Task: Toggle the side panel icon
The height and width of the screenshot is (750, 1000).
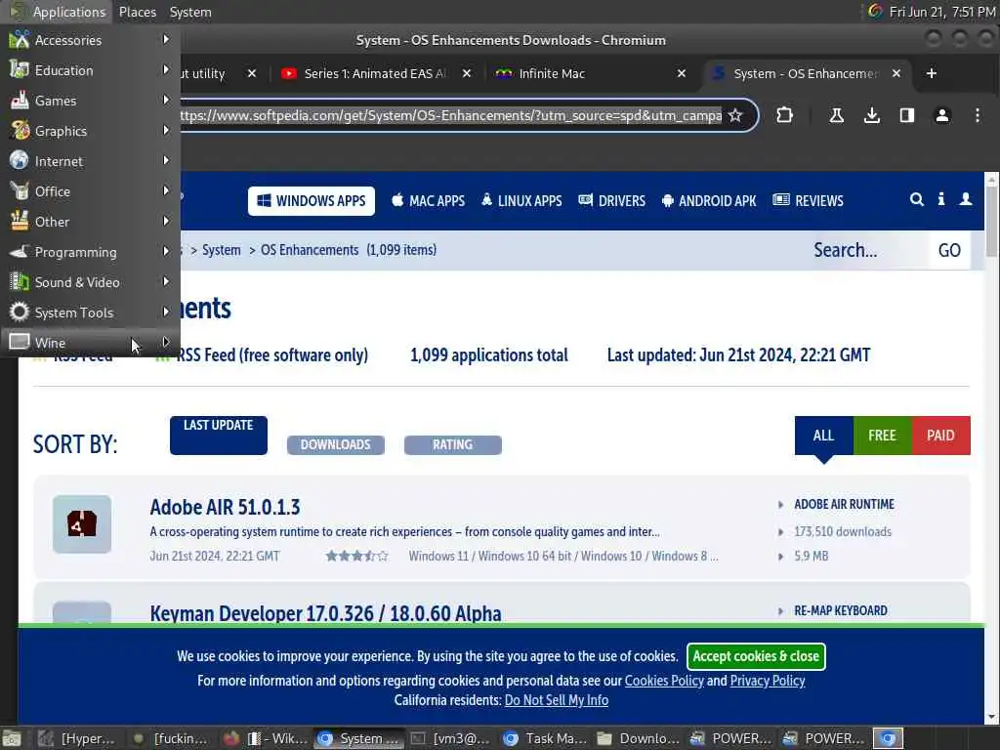Action: (x=907, y=115)
